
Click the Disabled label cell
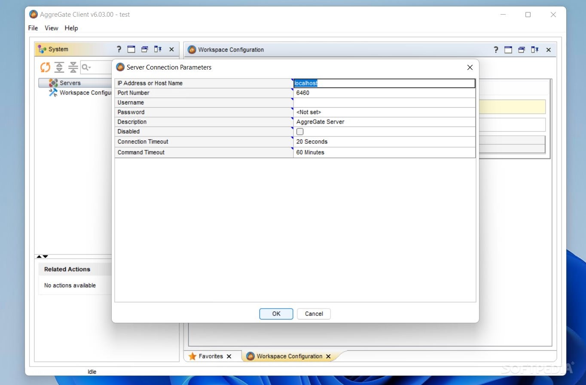point(204,132)
